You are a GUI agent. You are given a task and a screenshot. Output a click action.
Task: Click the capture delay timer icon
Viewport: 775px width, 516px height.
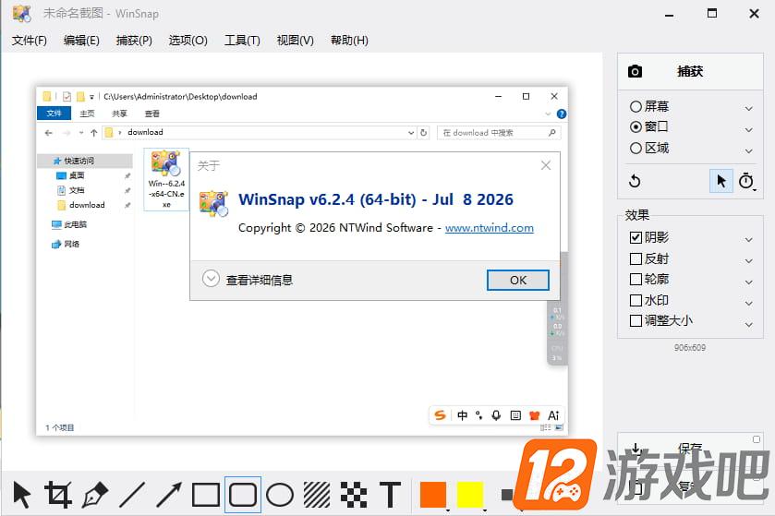(745, 181)
